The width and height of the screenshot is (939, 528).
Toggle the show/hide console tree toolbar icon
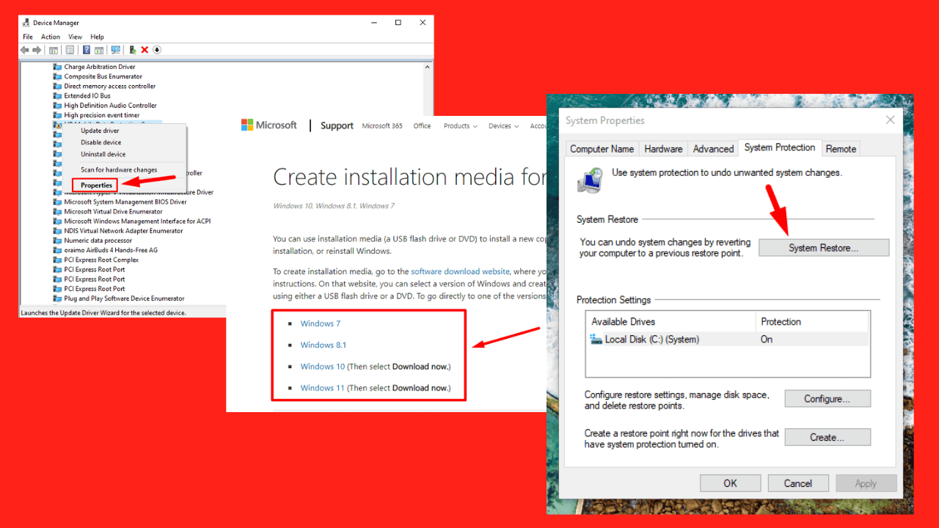[x=54, y=50]
